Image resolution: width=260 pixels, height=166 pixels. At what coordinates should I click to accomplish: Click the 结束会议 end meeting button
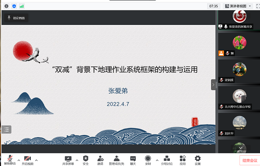[x=250, y=160]
